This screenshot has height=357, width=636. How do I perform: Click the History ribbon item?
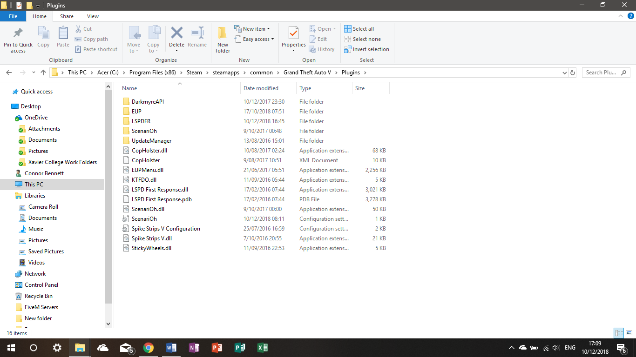(x=322, y=49)
